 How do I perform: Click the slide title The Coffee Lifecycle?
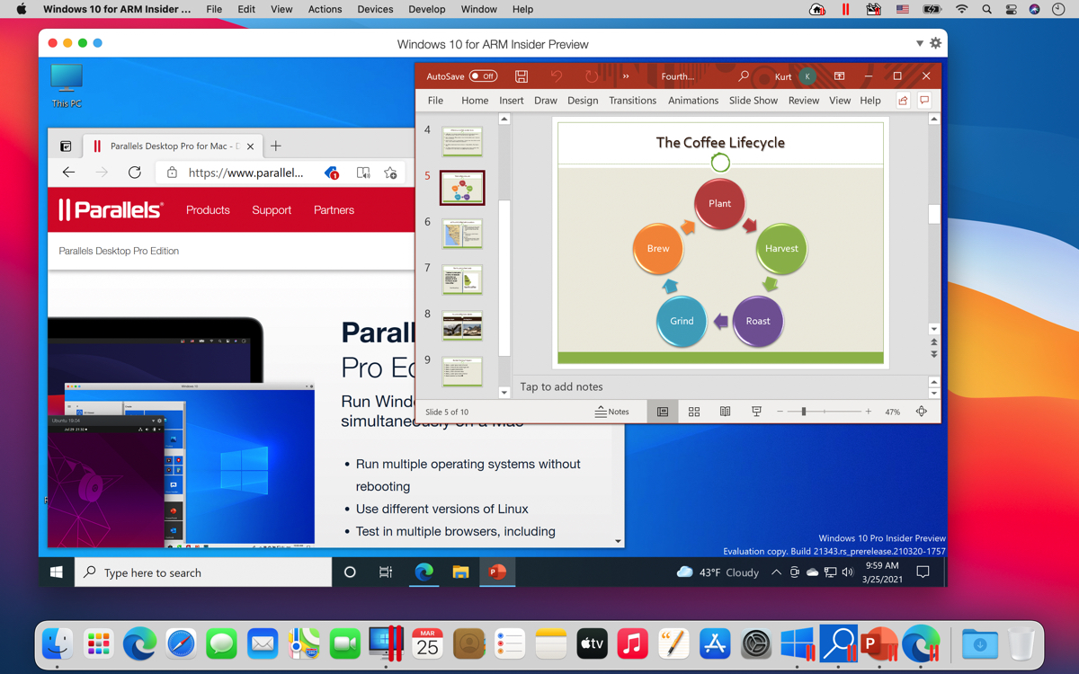click(720, 142)
